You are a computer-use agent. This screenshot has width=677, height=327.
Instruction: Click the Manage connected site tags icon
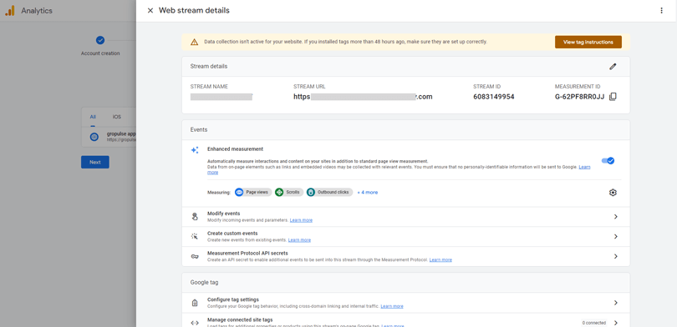(x=195, y=323)
